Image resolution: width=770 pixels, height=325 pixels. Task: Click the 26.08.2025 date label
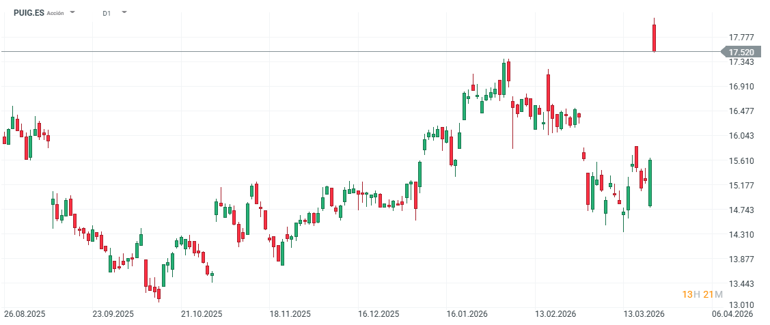tap(25, 314)
